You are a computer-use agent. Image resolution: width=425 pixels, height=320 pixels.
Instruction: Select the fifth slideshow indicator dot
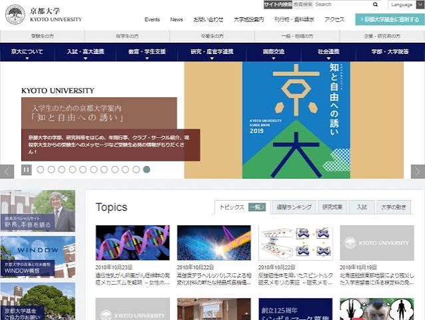[x=83, y=170]
